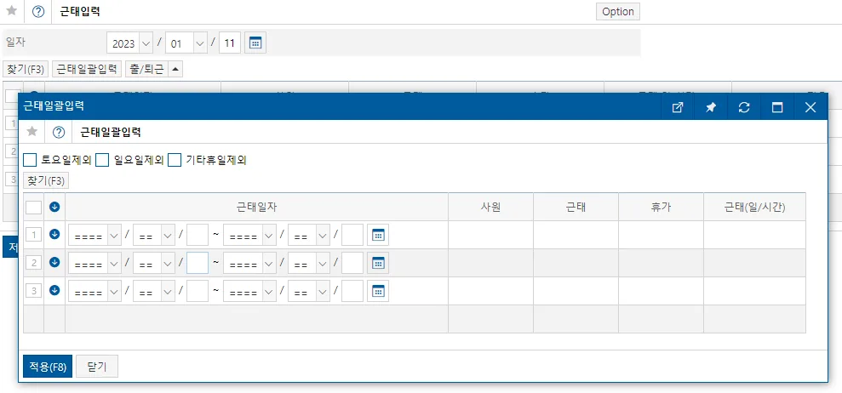This screenshot has height=393, width=842.
Task: Favorite the 근태입력 page with star
Action: [11, 11]
